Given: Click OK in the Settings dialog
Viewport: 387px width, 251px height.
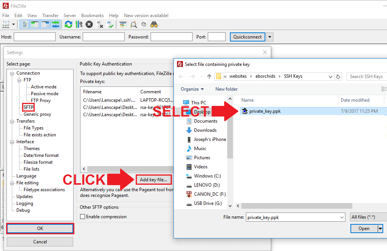Looking at the screenshot, I should click(40, 229).
